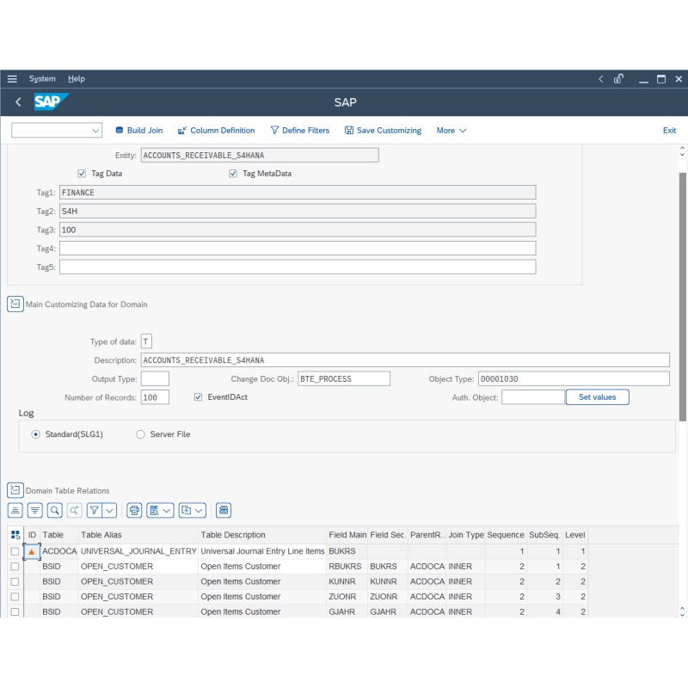Viewport: 688px width, 688px height.
Task: Sort table in ascending order
Action: [15, 510]
